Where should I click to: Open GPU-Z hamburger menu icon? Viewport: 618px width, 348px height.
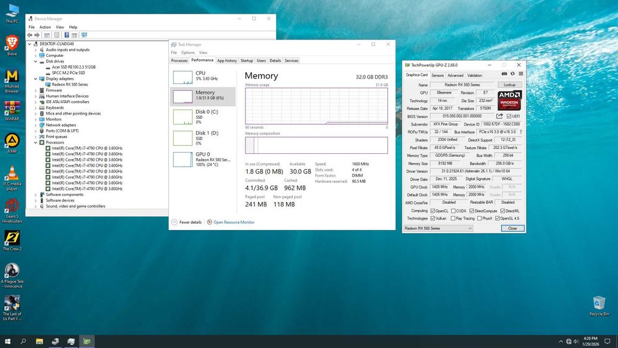pos(520,74)
